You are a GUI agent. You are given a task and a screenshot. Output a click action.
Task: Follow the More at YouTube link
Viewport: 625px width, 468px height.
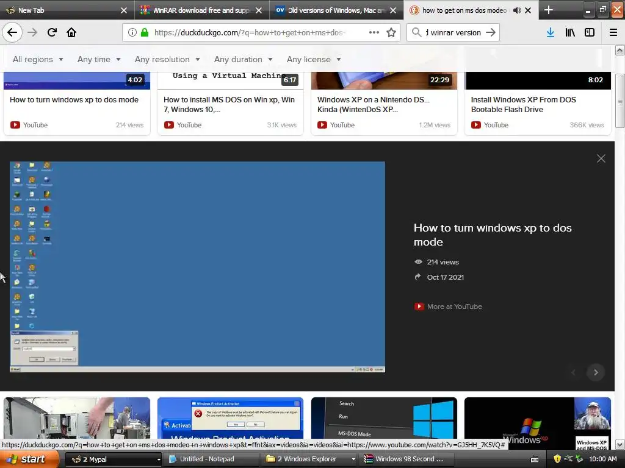454,307
